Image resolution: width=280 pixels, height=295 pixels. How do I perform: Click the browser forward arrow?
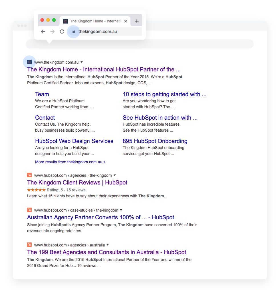53,32
